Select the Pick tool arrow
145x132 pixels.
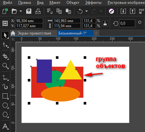click(5, 35)
